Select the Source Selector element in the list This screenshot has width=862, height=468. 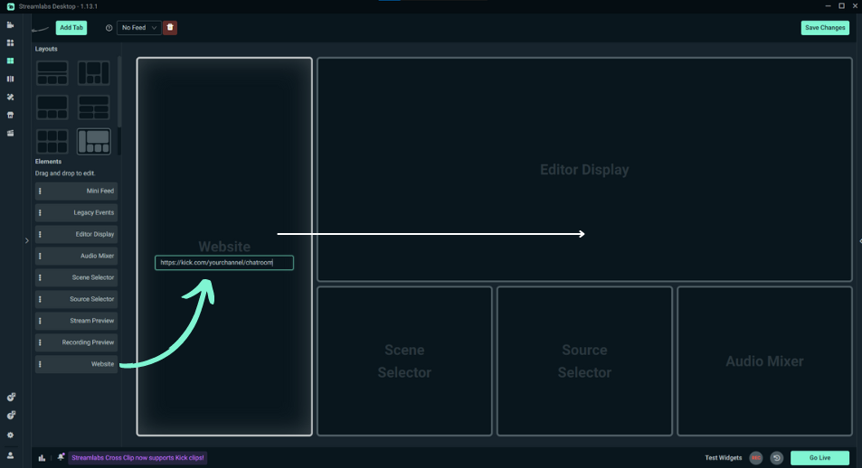[x=76, y=299]
